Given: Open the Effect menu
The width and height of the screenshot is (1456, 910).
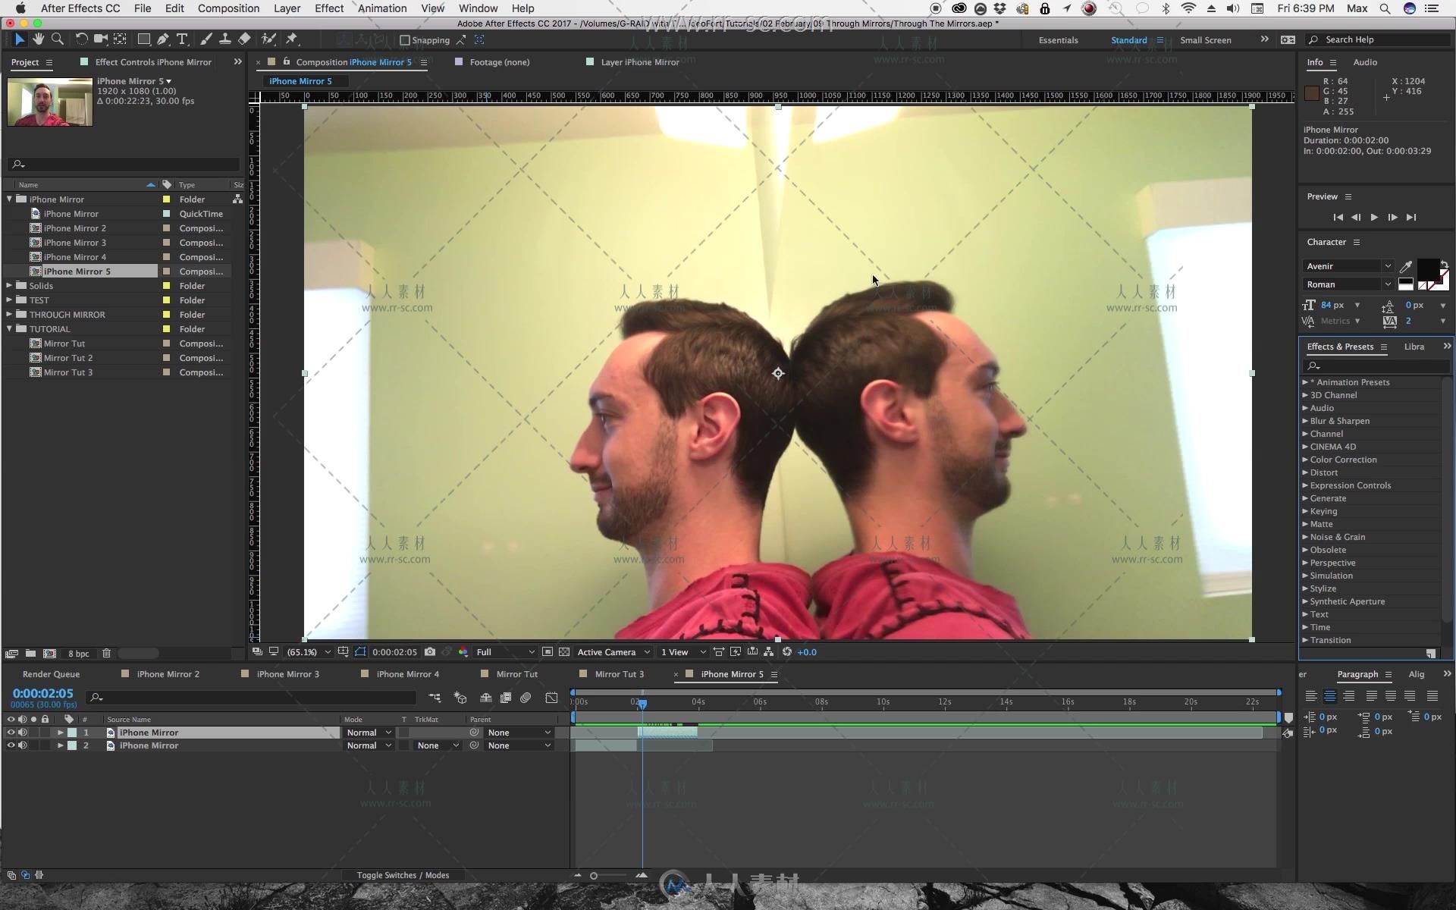Looking at the screenshot, I should click(329, 8).
